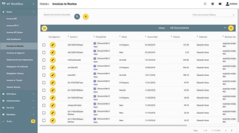
Task: Click the yellow refresh button in table header
Action: pos(44,28)
